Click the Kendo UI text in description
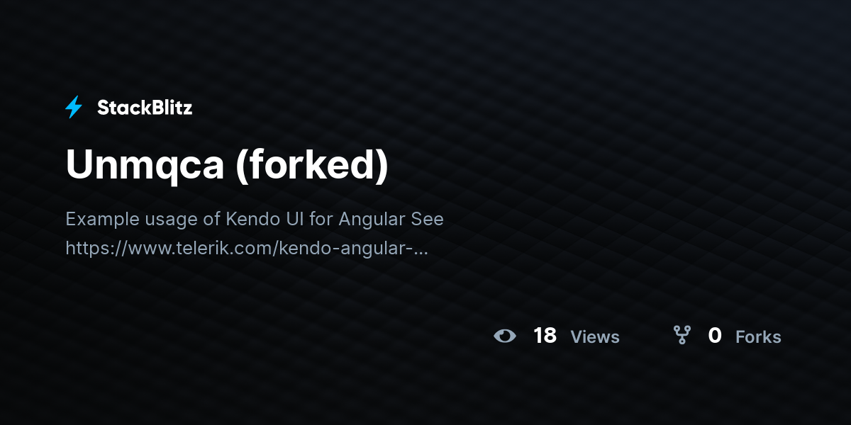851x425 pixels. pyautogui.click(x=264, y=220)
